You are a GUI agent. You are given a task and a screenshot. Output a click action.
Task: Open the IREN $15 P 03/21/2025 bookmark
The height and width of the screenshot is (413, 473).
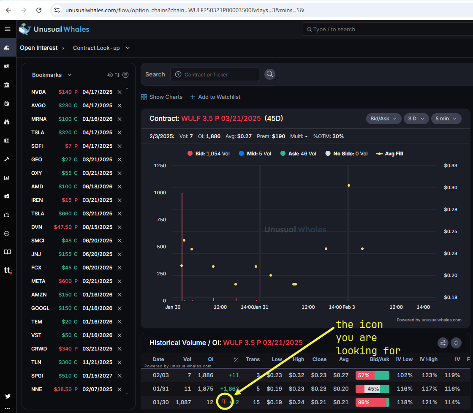tap(72, 200)
